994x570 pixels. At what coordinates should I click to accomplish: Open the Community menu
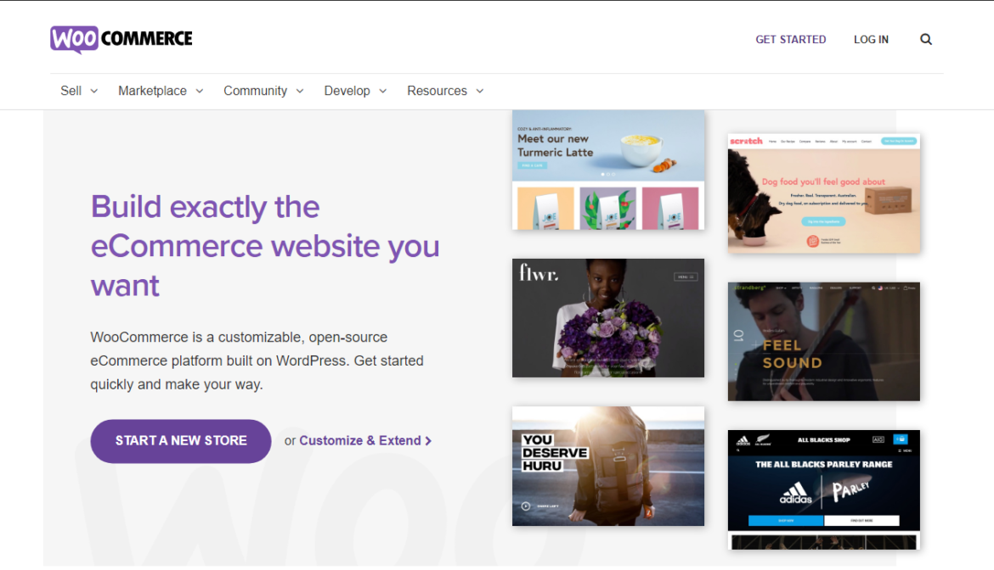263,91
